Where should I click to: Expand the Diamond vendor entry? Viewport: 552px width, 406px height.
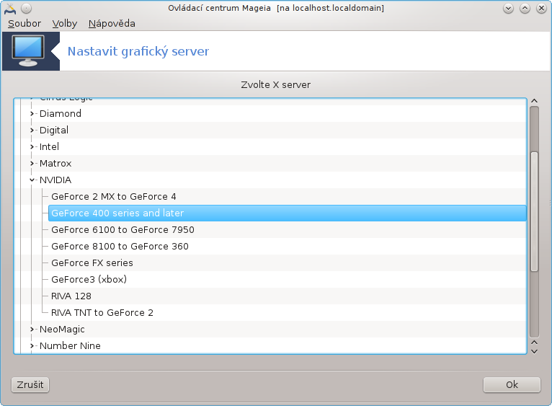click(32, 113)
